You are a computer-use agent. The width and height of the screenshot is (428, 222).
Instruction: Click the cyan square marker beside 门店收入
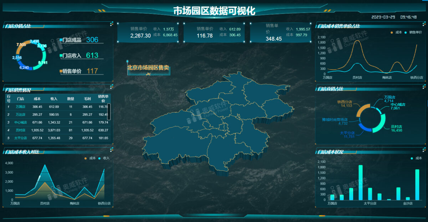(x=61, y=56)
